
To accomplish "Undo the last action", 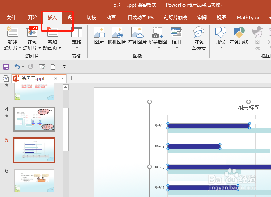I will 17,67.
